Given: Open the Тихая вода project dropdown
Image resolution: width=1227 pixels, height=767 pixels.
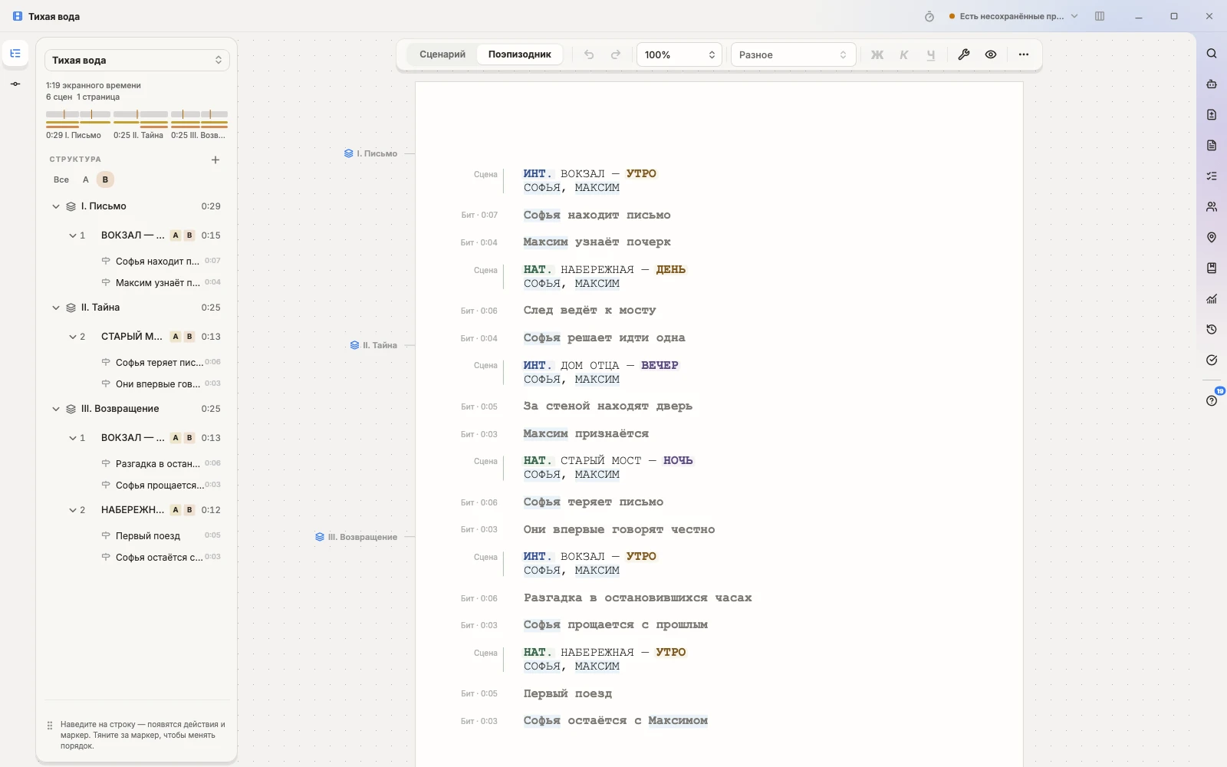Looking at the screenshot, I should point(137,60).
